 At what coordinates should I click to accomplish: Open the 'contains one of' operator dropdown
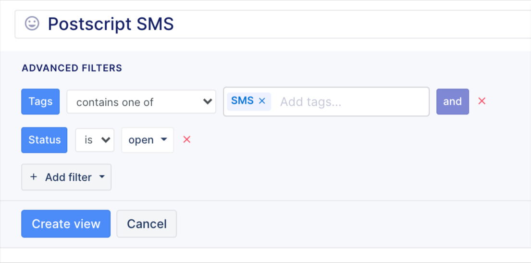pos(141,101)
